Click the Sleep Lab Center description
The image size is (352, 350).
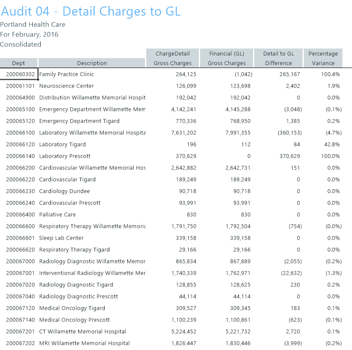(x=61, y=238)
